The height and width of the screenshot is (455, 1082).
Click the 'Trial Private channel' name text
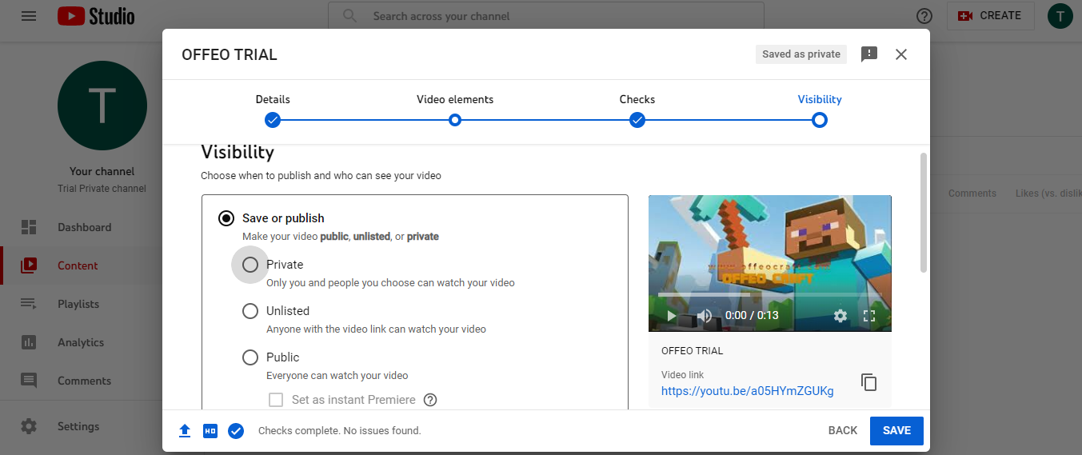point(102,189)
